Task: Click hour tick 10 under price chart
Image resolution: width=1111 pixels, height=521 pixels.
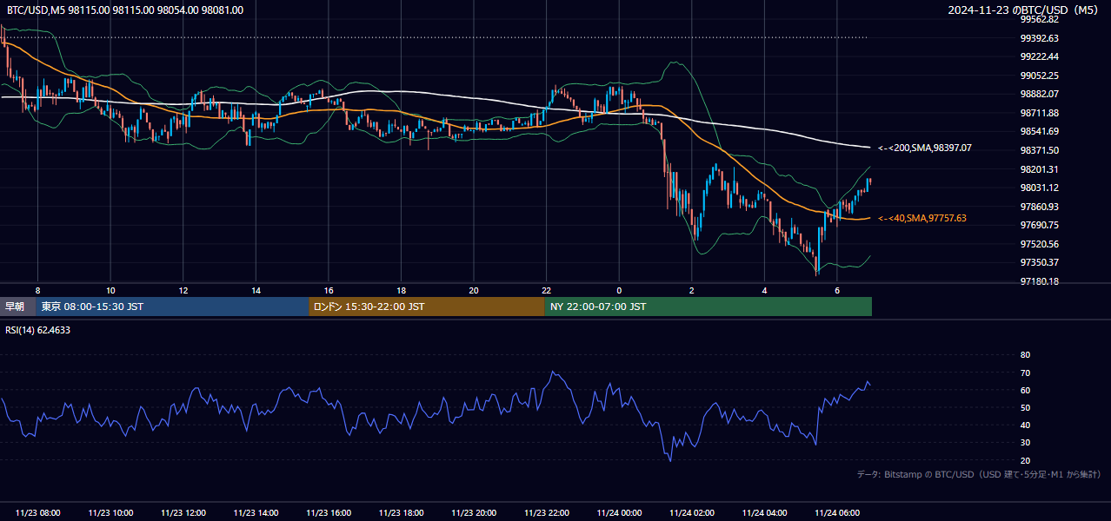Action: 110,290
